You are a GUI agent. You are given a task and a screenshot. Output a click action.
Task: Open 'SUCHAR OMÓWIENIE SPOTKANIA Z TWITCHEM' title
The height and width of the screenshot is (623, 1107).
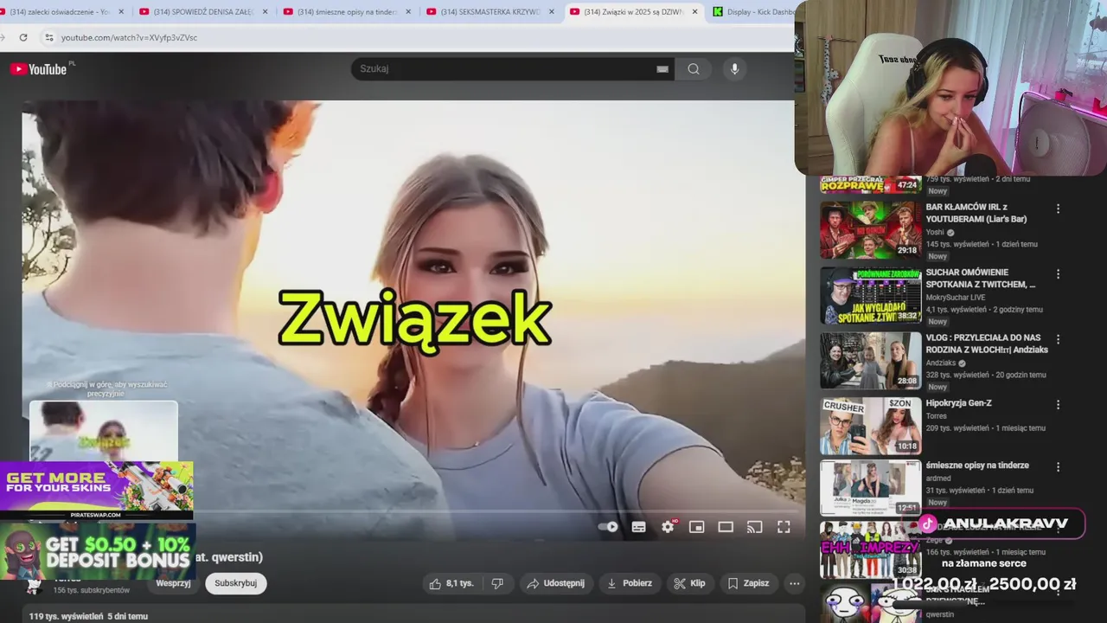tap(981, 278)
